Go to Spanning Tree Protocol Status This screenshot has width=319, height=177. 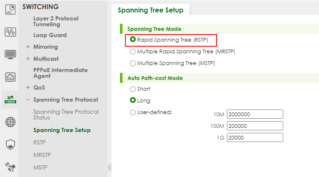pos(66,115)
